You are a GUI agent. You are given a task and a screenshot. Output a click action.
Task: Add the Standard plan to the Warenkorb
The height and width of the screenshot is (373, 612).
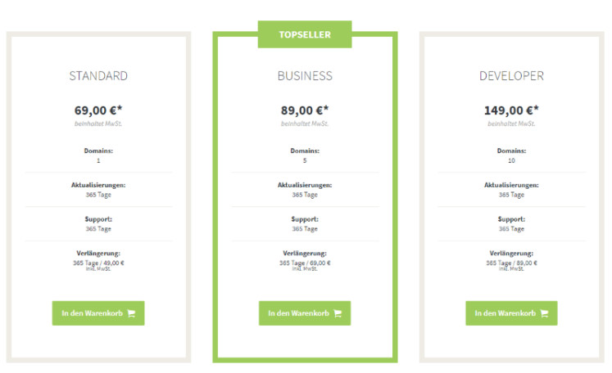[98, 313]
